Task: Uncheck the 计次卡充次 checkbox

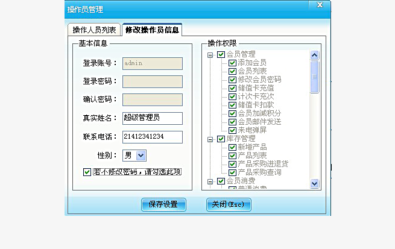Action: click(232, 96)
